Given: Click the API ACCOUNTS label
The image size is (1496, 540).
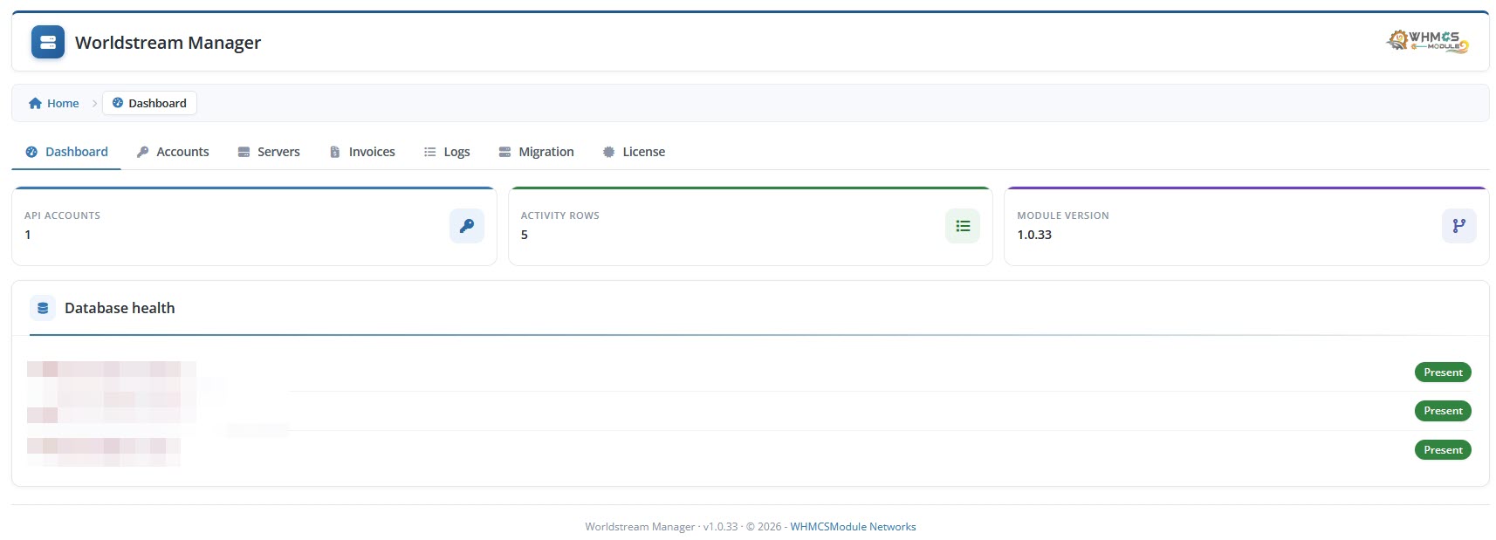Looking at the screenshot, I should [x=62, y=215].
